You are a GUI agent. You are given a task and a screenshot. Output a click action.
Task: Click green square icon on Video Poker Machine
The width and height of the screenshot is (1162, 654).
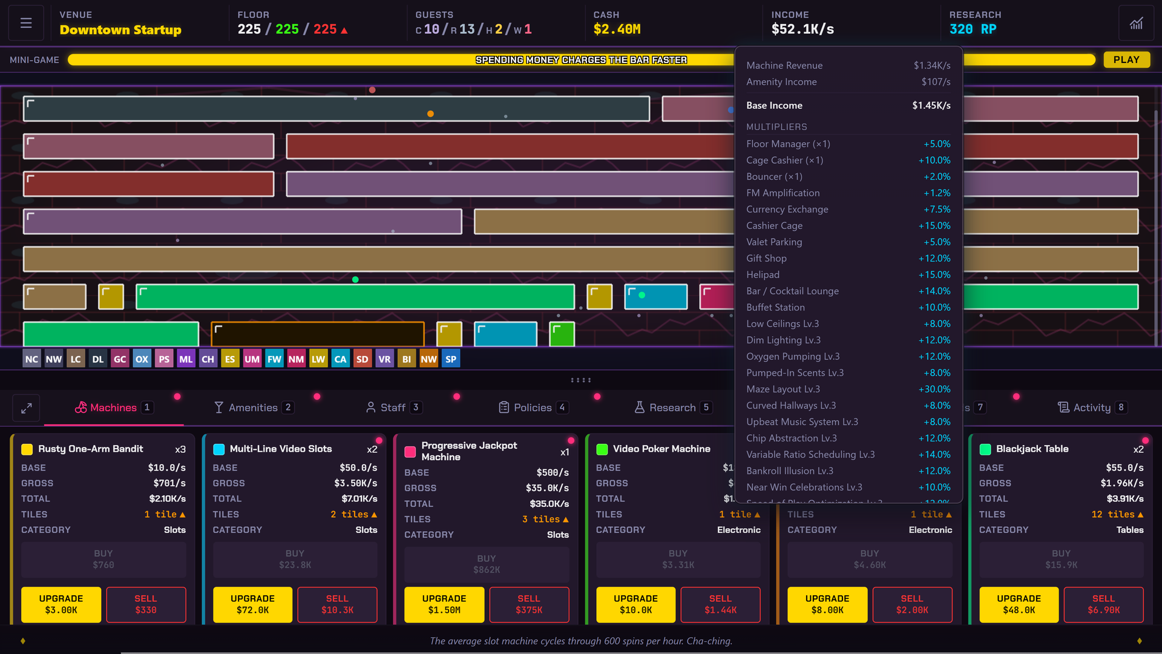(x=602, y=449)
